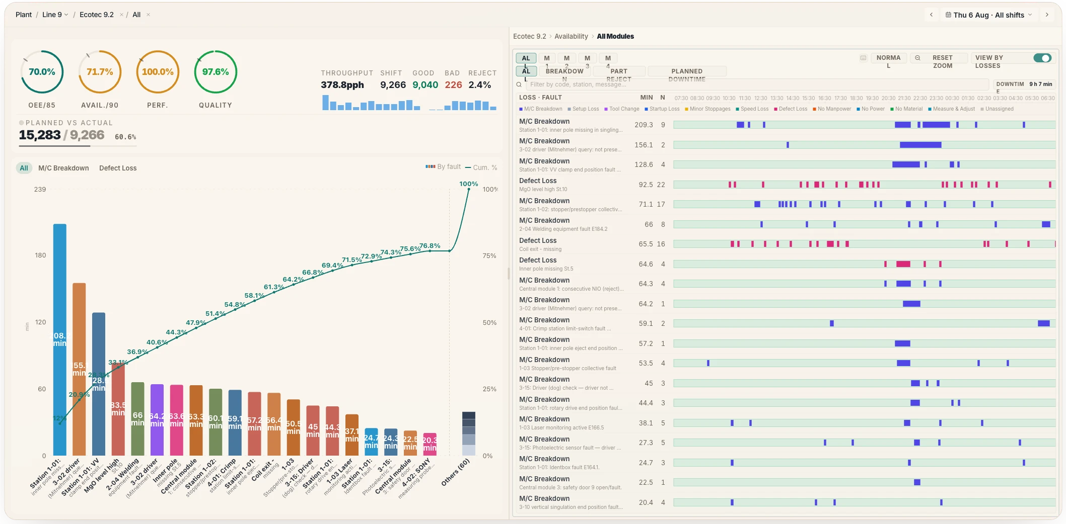
Task: Click the filter by code, station input field
Action: (x=757, y=84)
